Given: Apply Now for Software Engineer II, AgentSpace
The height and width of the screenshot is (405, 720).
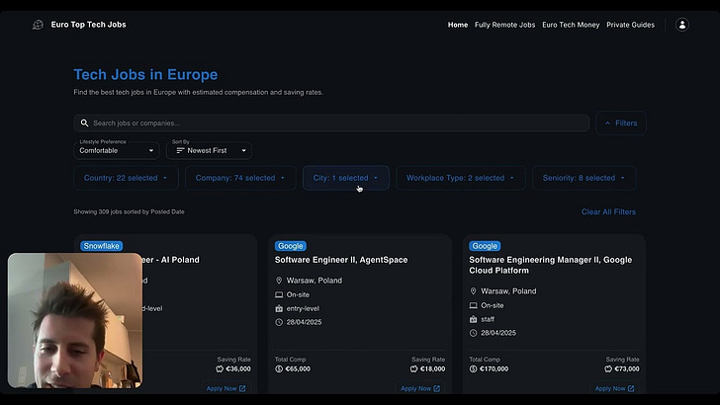Looking at the screenshot, I should click(x=420, y=388).
